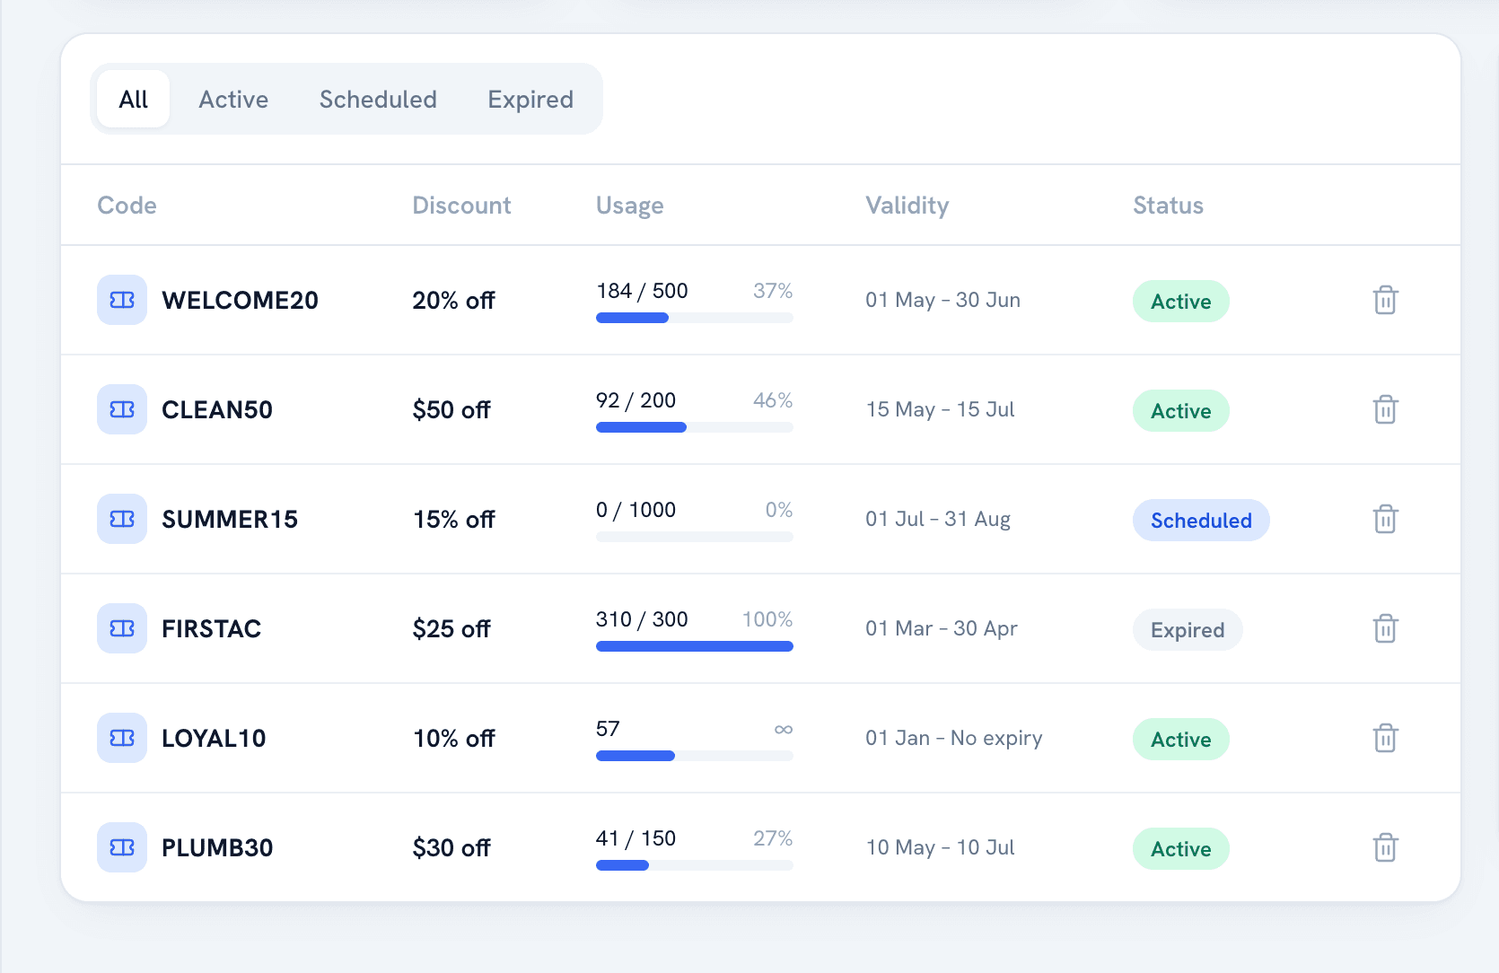Show Scheduled promo codes tab
The height and width of the screenshot is (973, 1499).
[378, 99]
